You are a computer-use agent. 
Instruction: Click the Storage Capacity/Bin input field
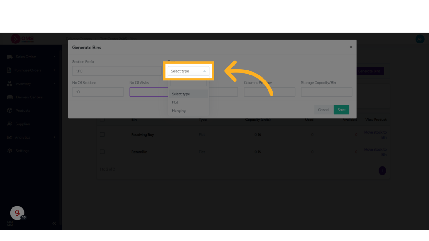326,92
